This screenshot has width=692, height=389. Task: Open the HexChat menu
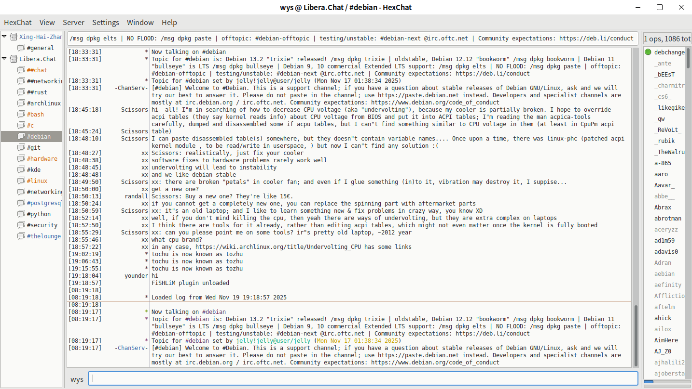click(18, 22)
